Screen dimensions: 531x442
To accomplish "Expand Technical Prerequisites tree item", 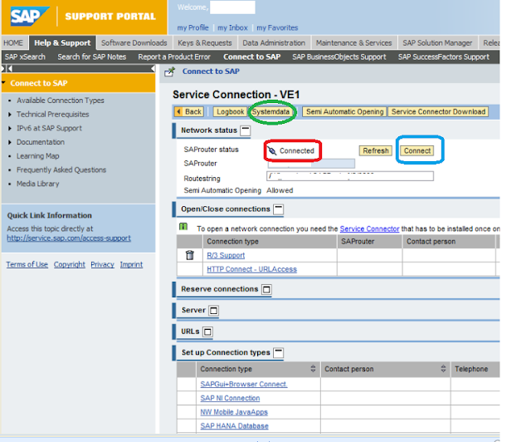I will pos(10,115).
